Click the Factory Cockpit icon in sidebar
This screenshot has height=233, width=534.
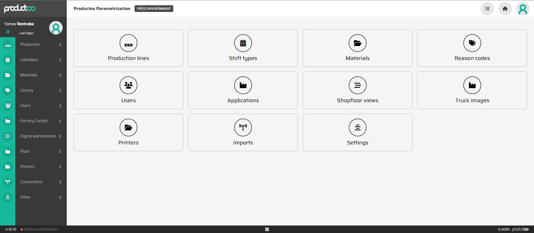8,121
